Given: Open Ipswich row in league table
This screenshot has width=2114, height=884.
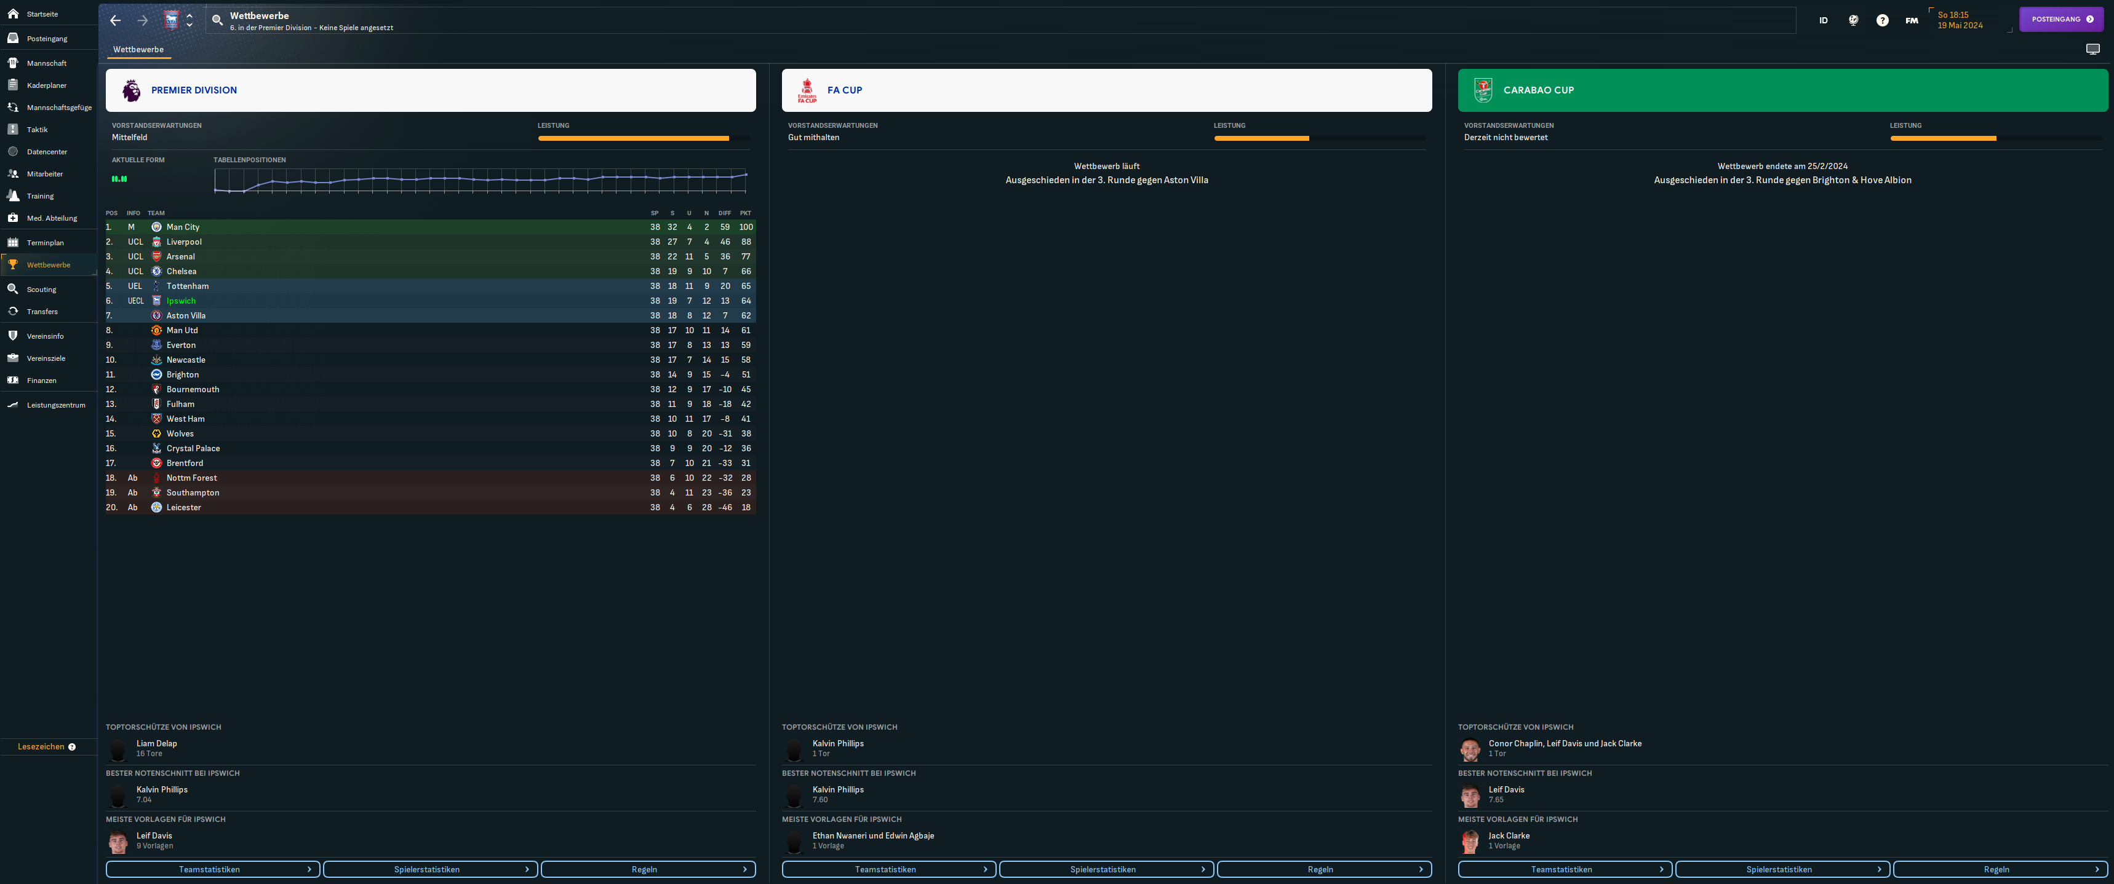Looking at the screenshot, I should click(431, 301).
